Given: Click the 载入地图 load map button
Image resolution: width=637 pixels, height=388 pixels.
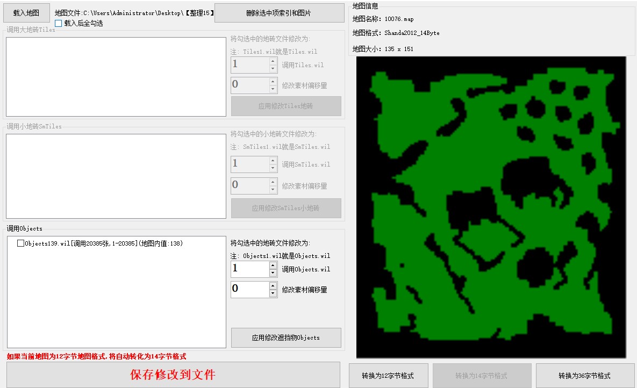Looking at the screenshot, I should (26, 13).
